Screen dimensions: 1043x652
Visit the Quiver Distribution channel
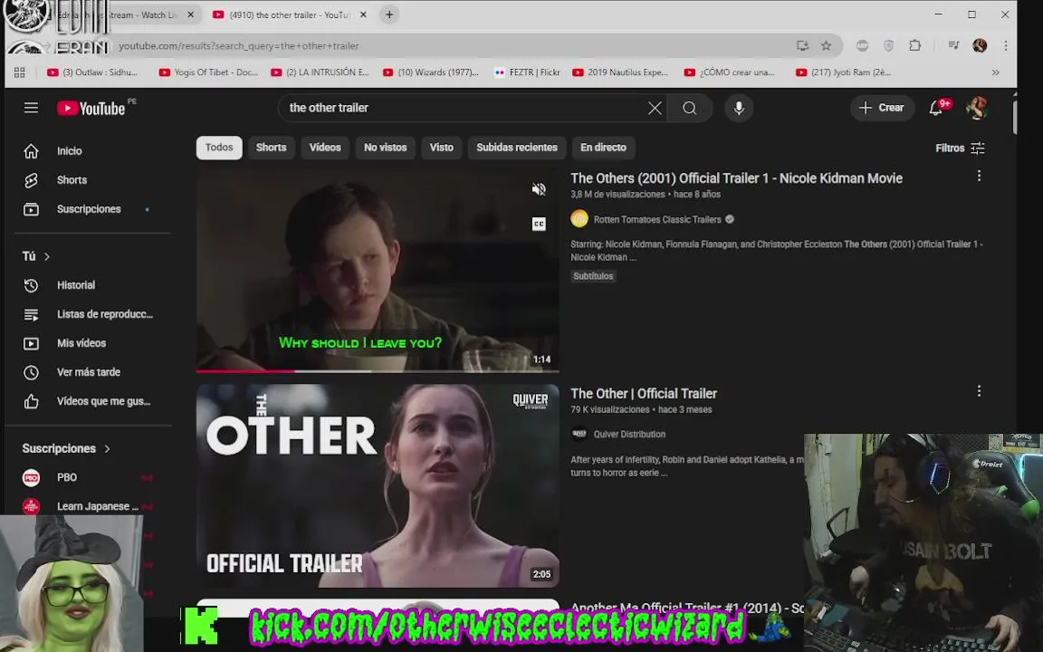coord(629,435)
